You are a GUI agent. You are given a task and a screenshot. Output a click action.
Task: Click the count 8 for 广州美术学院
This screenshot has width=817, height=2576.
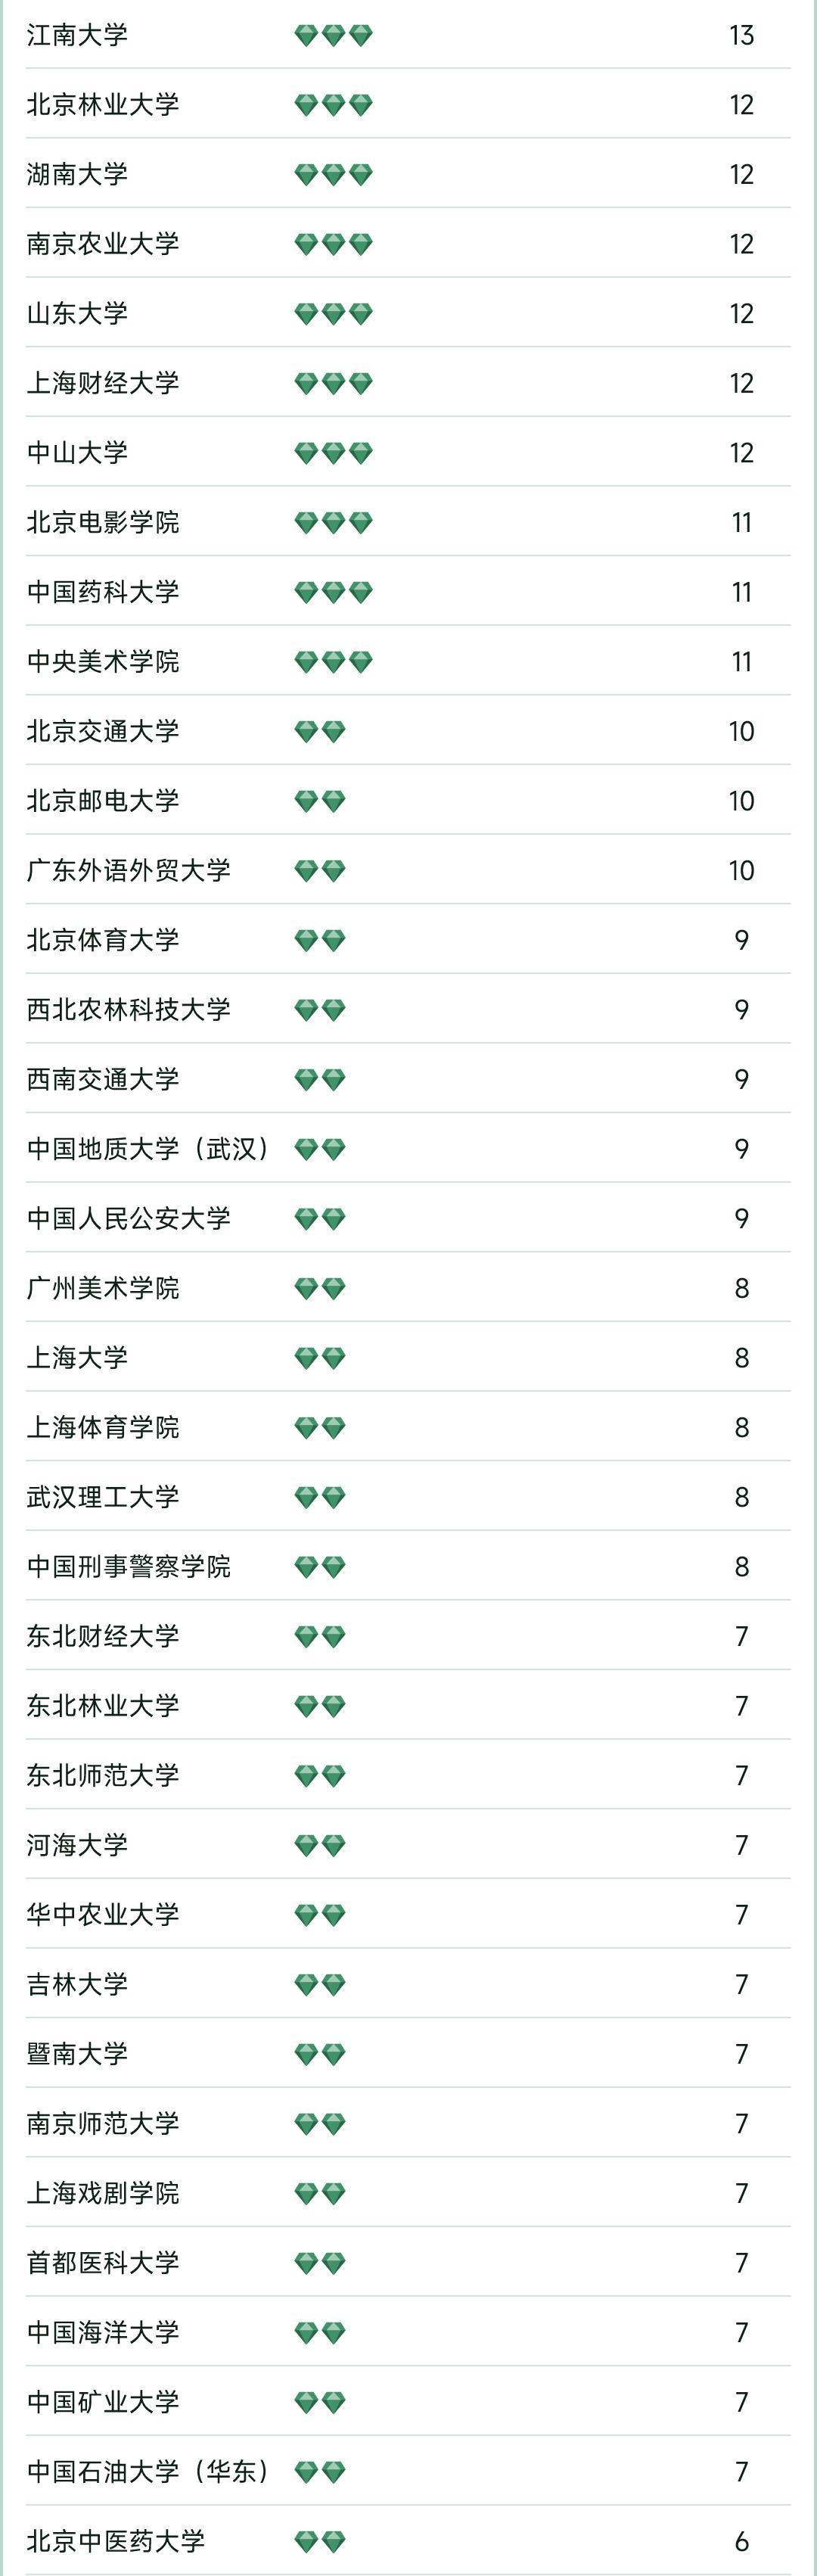[x=741, y=1289]
